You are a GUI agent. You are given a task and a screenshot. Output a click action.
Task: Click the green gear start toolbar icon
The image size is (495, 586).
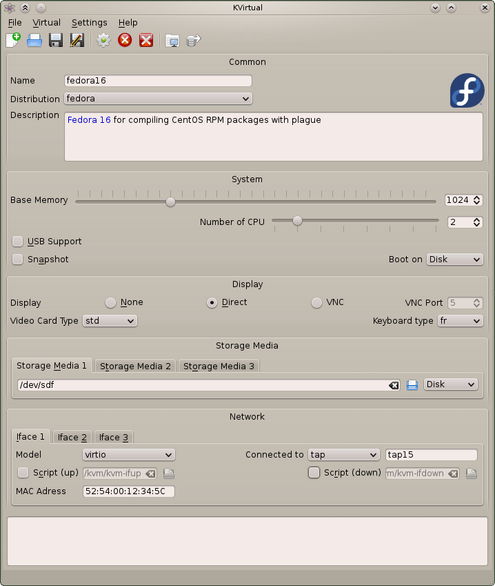pos(103,40)
